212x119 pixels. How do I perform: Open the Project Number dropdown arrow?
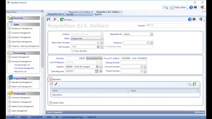pos(145,71)
